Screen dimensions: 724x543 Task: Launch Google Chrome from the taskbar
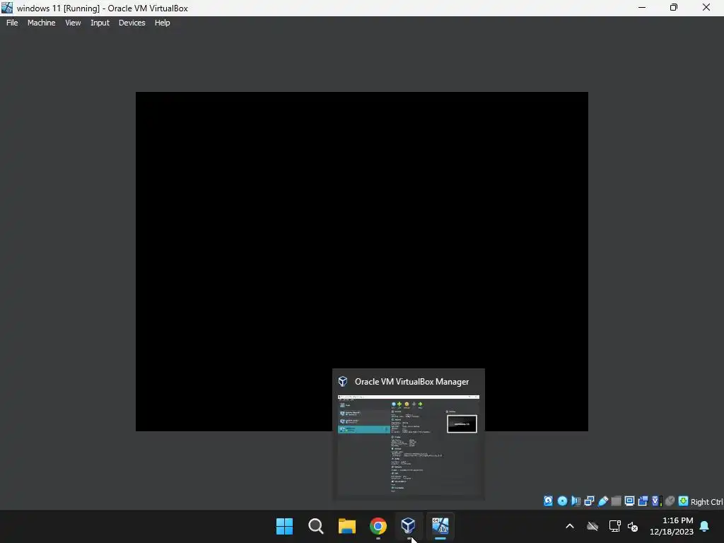click(378, 526)
